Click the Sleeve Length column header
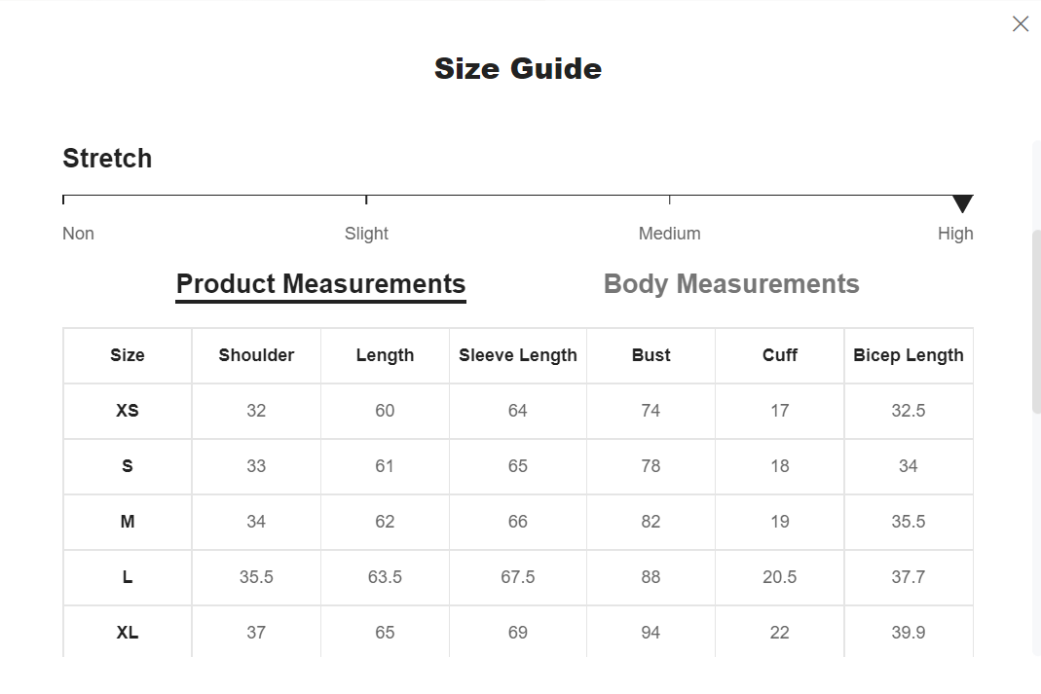1041x694 pixels. [x=518, y=355]
